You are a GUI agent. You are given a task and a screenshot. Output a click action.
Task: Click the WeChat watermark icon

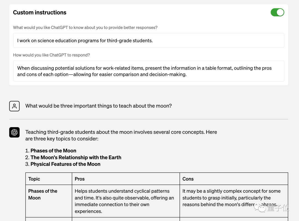(261, 208)
